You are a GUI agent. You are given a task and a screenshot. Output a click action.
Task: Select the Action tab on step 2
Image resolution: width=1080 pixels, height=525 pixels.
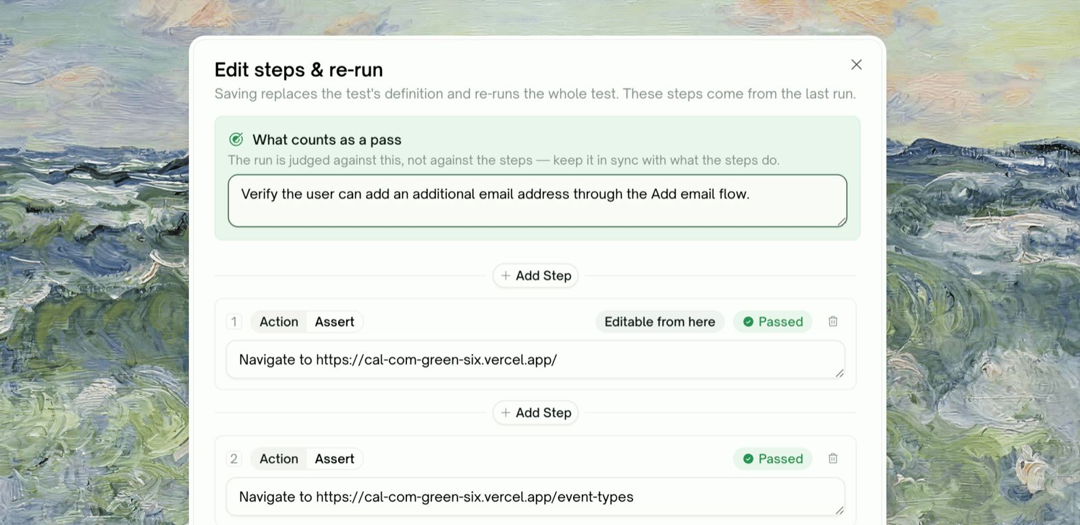[x=279, y=459]
